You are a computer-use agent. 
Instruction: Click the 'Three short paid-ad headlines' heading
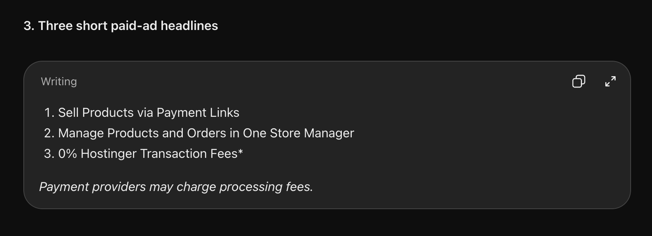point(121,26)
